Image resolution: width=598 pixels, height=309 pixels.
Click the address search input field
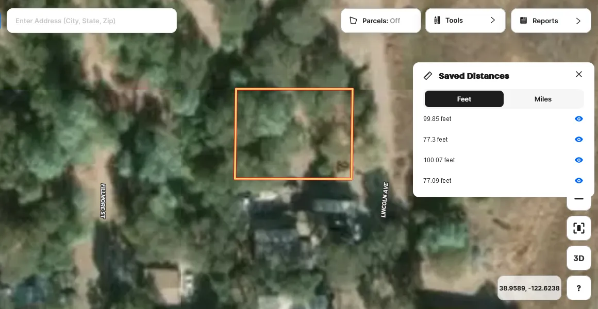(x=91, y=21)
